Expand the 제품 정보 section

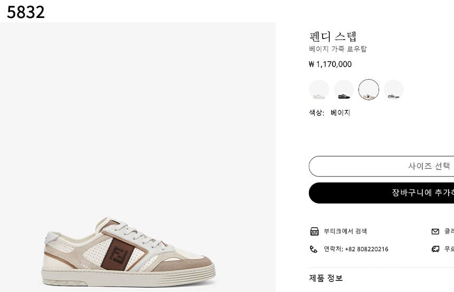326,278
